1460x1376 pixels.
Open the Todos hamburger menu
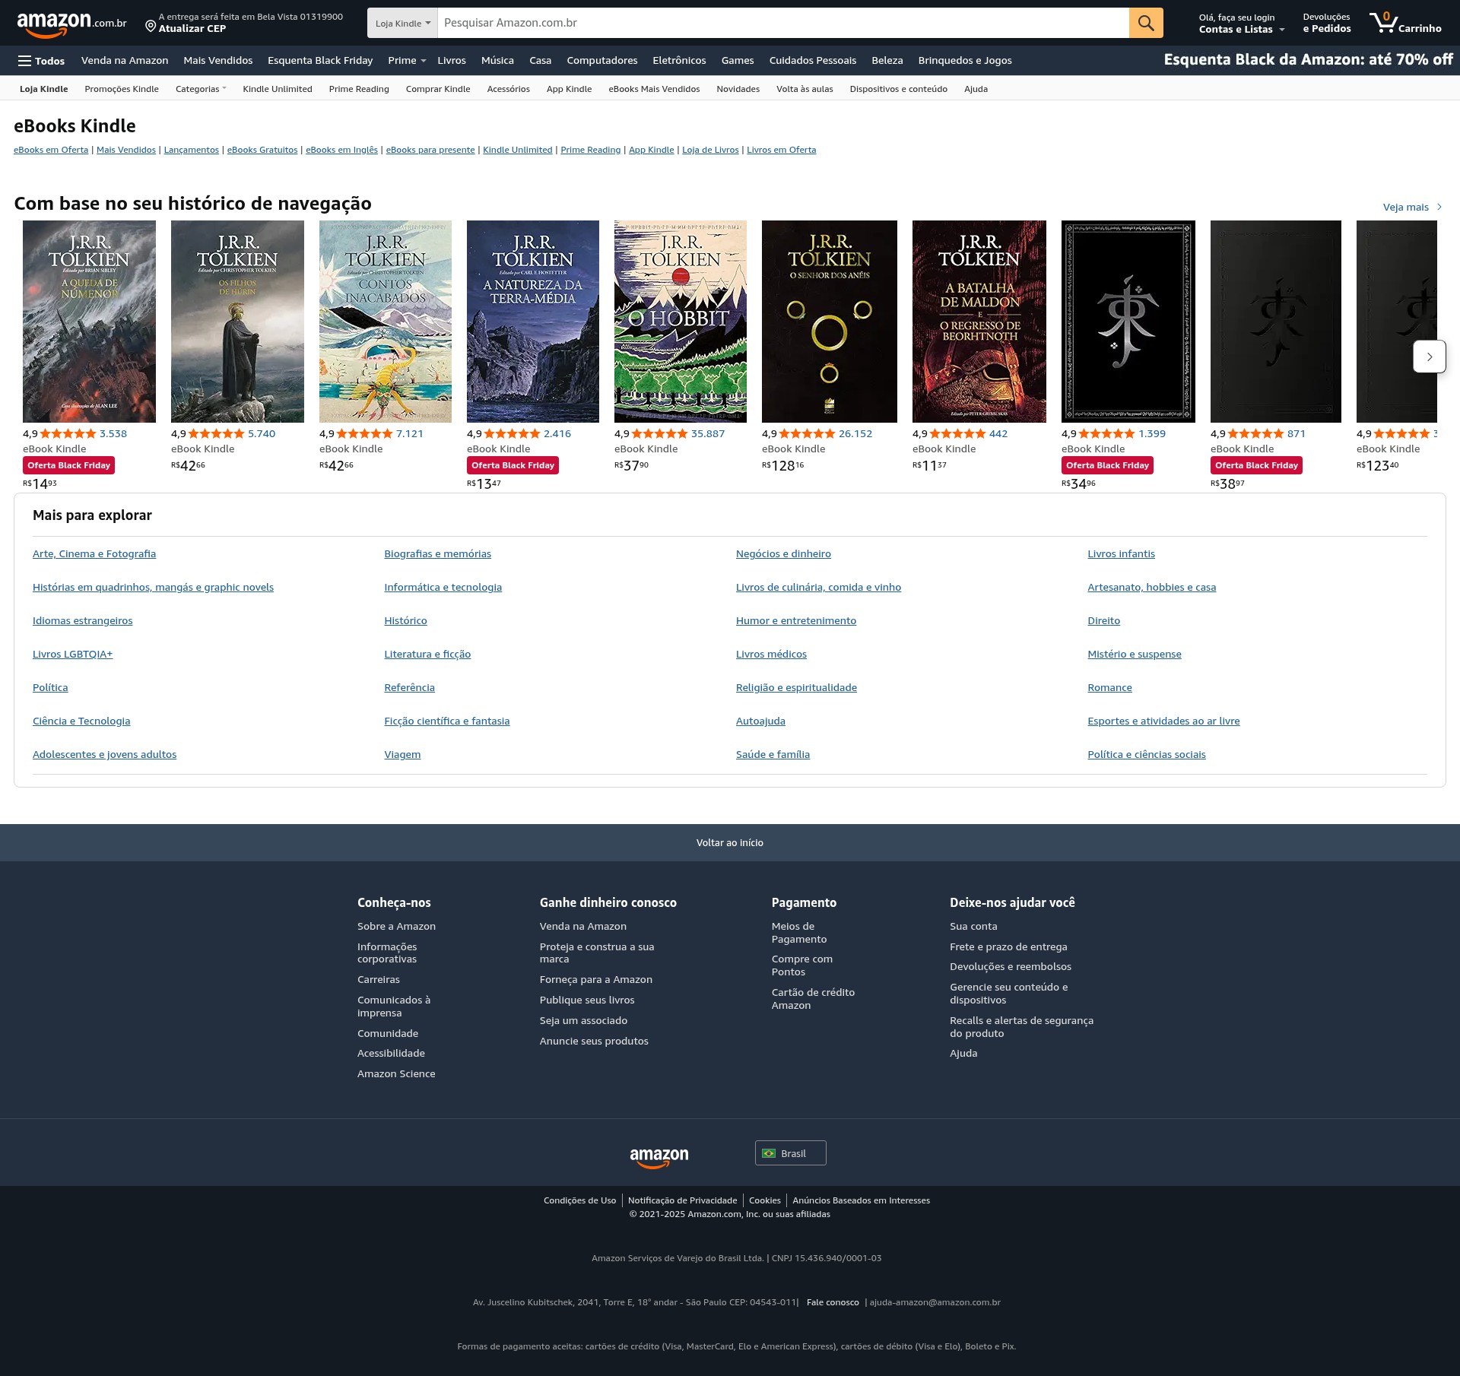[41, 61]
